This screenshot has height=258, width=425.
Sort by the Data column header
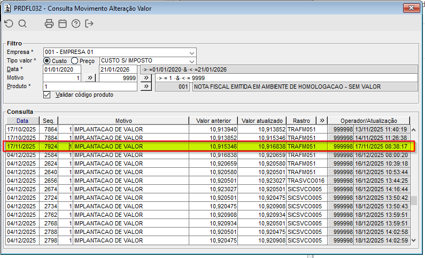coord(22,121)
